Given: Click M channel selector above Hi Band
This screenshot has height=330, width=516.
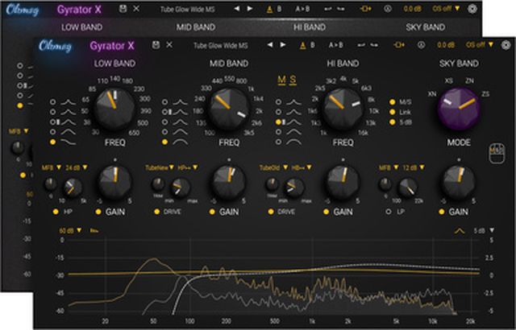Looking at the screenshot, I should pos(281,80).
